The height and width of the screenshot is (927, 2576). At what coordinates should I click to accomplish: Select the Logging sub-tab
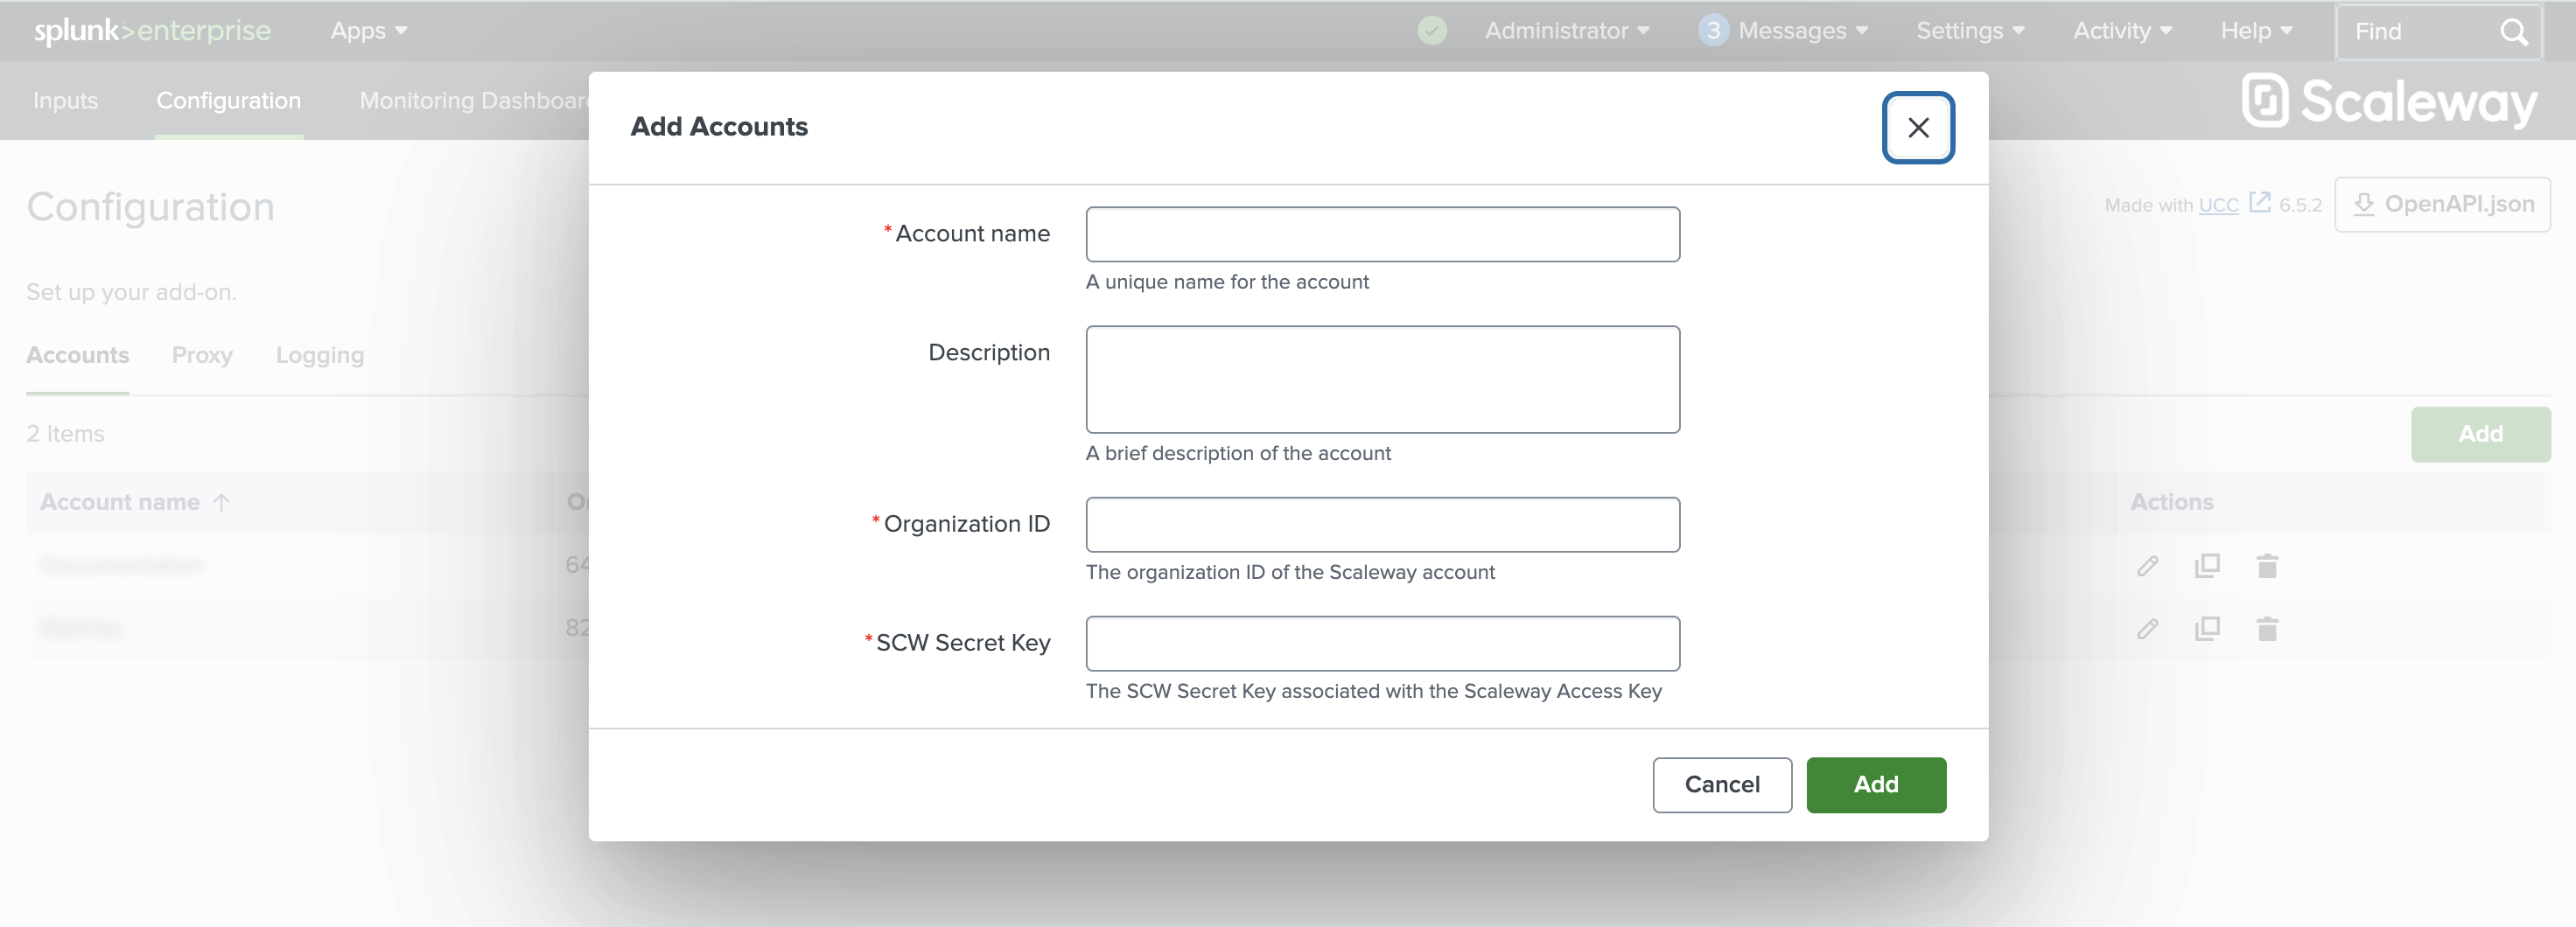[320, 354]
